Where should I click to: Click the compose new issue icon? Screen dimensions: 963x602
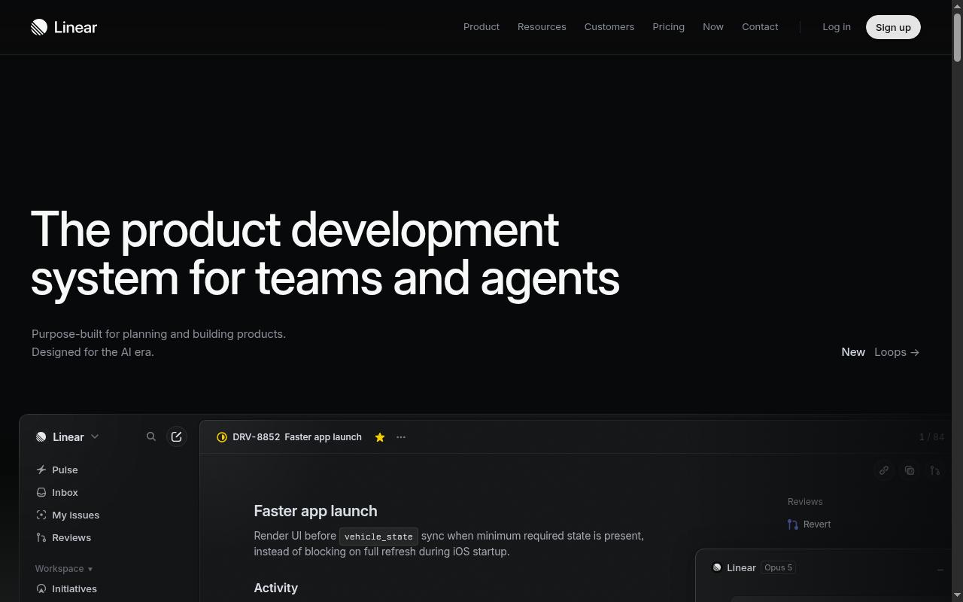click(176, 436)
